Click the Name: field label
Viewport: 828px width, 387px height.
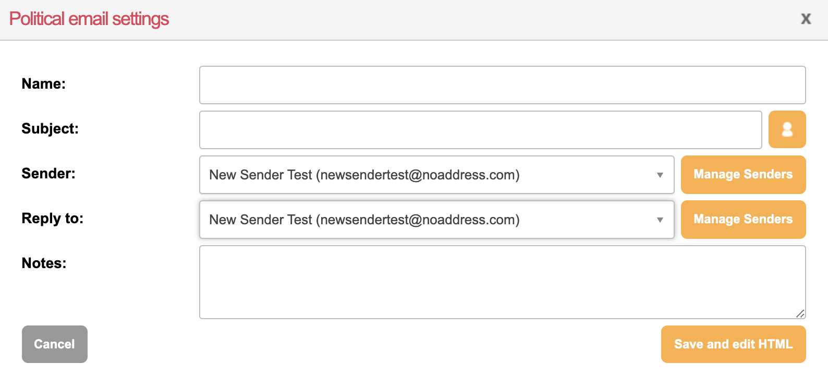click(x=44, y=84)
